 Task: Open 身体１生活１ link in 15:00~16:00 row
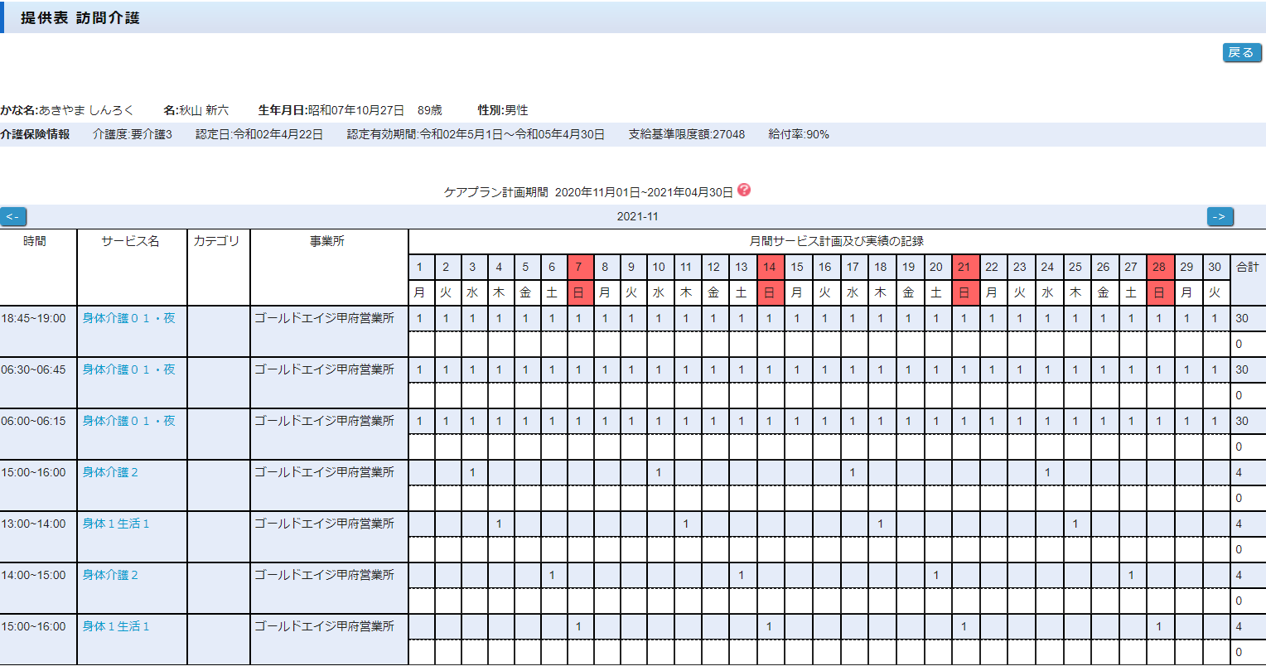point(116,627)
